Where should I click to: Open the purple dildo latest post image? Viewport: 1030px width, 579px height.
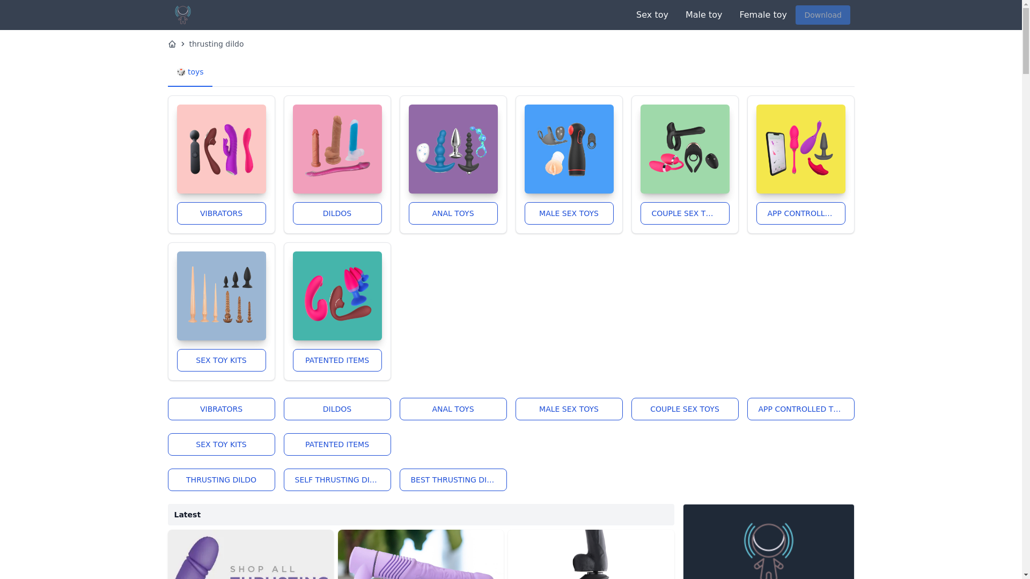click(x=421, y=554)
